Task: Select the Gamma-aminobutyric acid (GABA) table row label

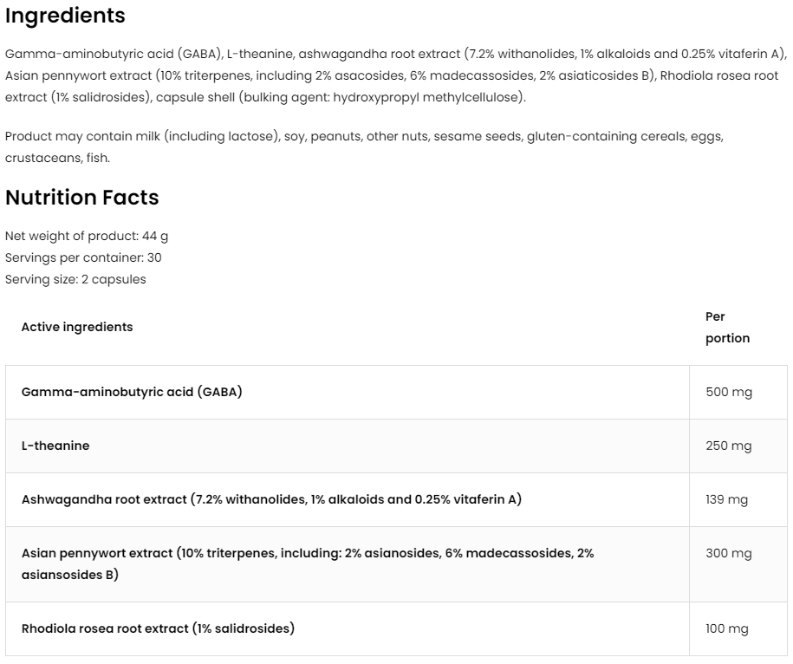Action: click(x=132, y=392)
